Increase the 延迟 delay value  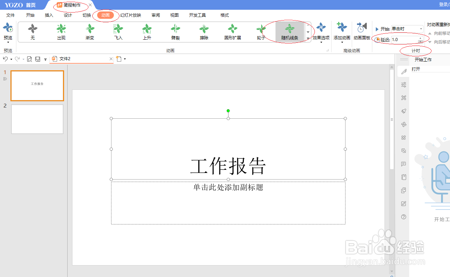(x=420, y=38)
